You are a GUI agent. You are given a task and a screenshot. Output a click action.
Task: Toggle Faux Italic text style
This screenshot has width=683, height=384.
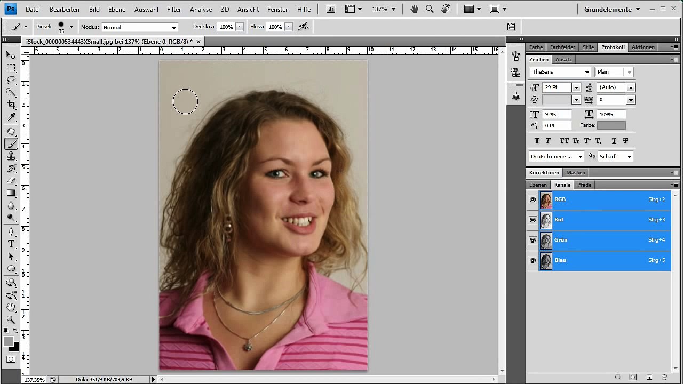(549, 141)
